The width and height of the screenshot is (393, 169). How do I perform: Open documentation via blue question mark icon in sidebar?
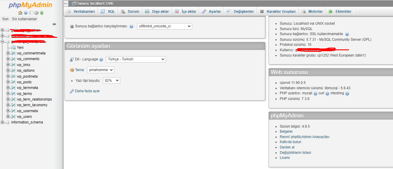26,13
